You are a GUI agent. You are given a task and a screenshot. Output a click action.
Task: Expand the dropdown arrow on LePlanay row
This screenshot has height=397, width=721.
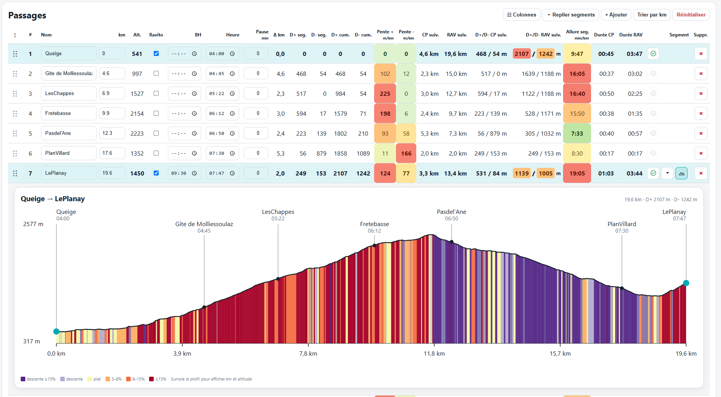click(x=667, y=173)
